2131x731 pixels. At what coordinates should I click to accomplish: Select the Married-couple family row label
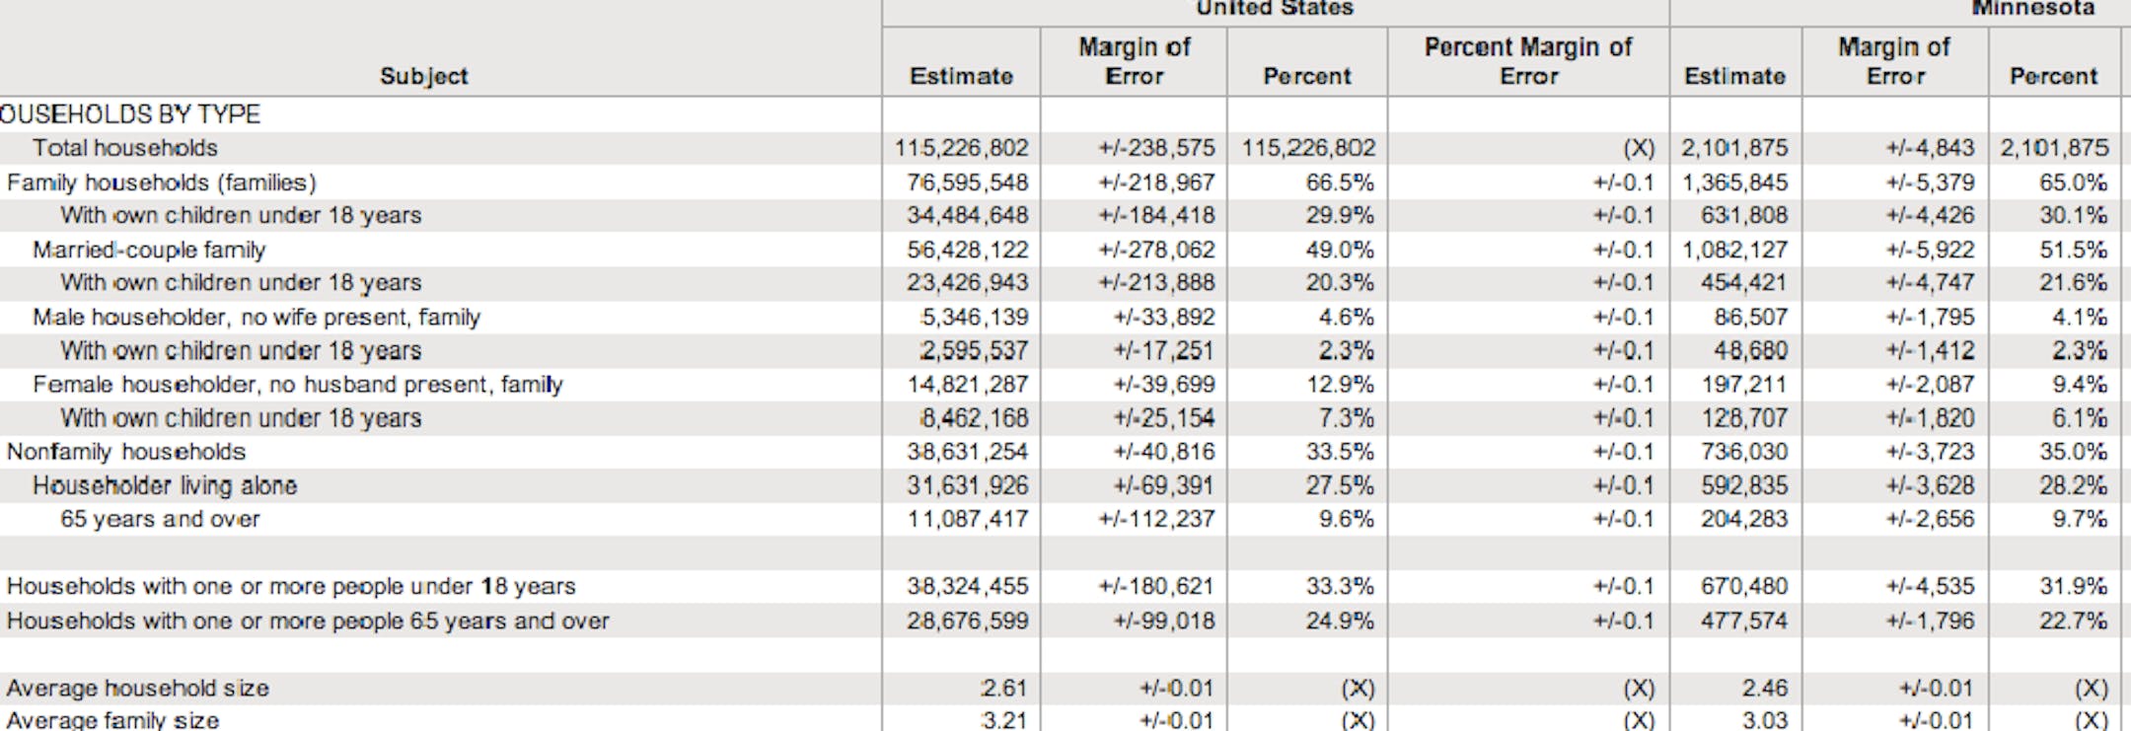[x=149, y=250]
